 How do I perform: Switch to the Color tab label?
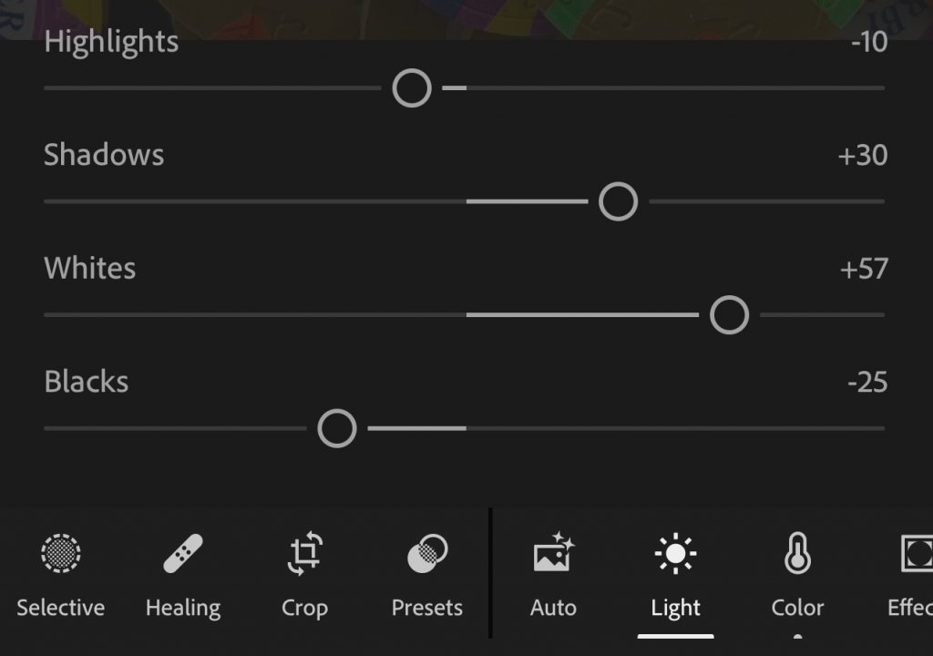pos(797,608)
